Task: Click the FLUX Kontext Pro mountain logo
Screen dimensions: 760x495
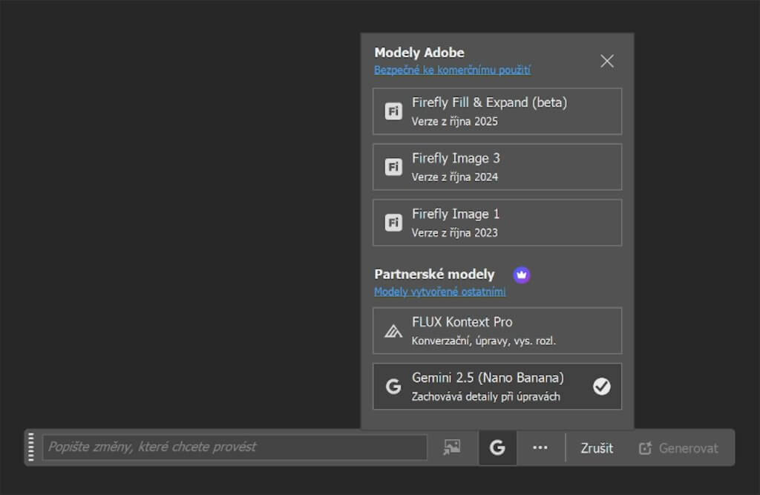Action: (393, 331)
